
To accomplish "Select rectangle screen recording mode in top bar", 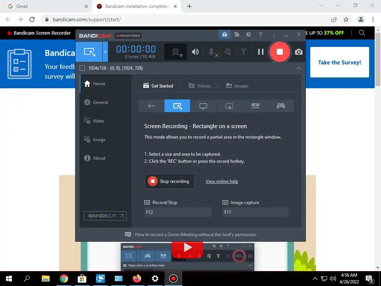I will (89, 52).
